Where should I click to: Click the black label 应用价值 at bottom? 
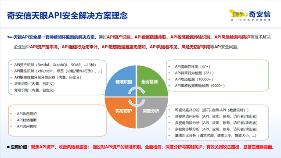19,147
